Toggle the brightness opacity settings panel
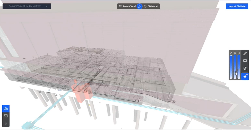The height and width of the screenshot is (130, 251). [245, 76]
